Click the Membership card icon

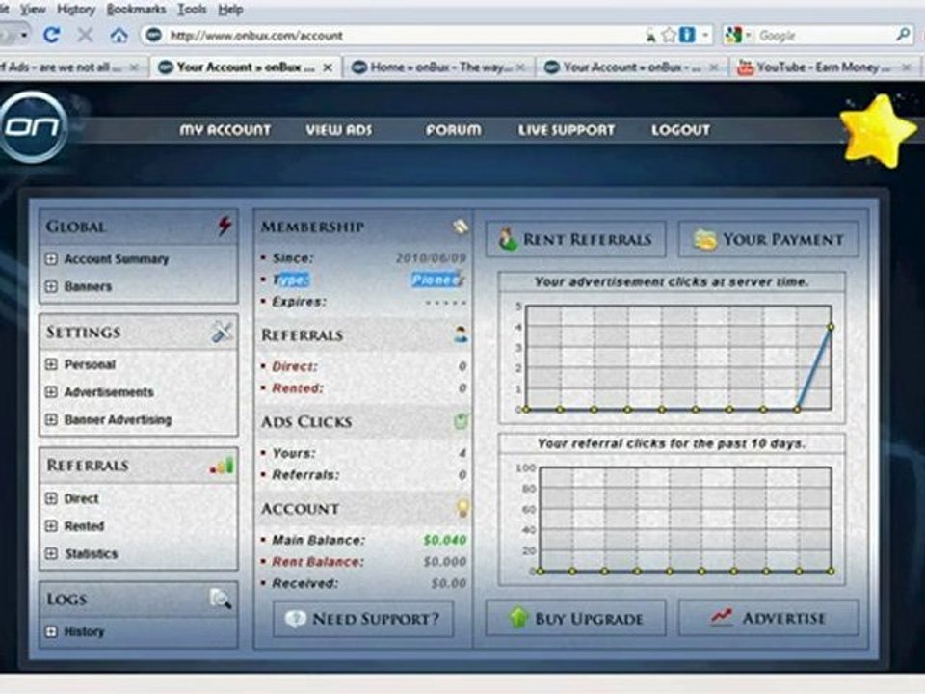(x=461, y=226)
